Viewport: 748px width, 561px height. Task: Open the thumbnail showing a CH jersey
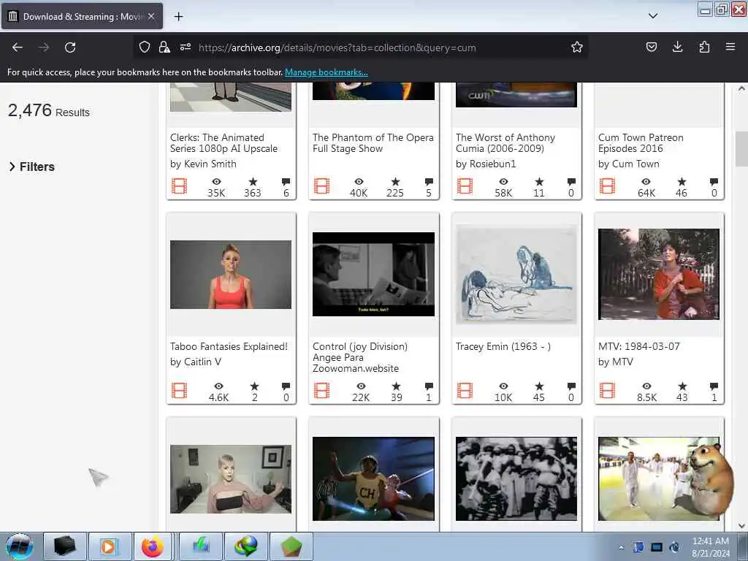click(373, 479)
